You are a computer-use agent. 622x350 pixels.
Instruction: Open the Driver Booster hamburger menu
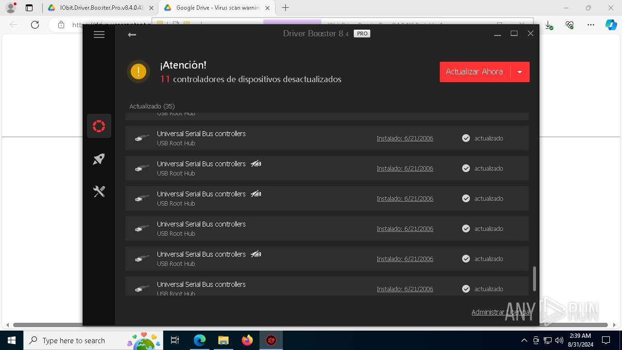99,35
